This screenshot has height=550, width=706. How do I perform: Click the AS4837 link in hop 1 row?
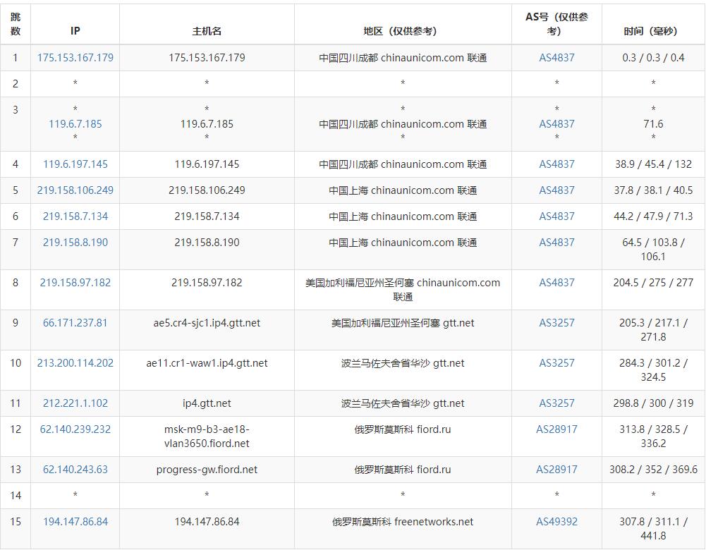coord(556,58)
